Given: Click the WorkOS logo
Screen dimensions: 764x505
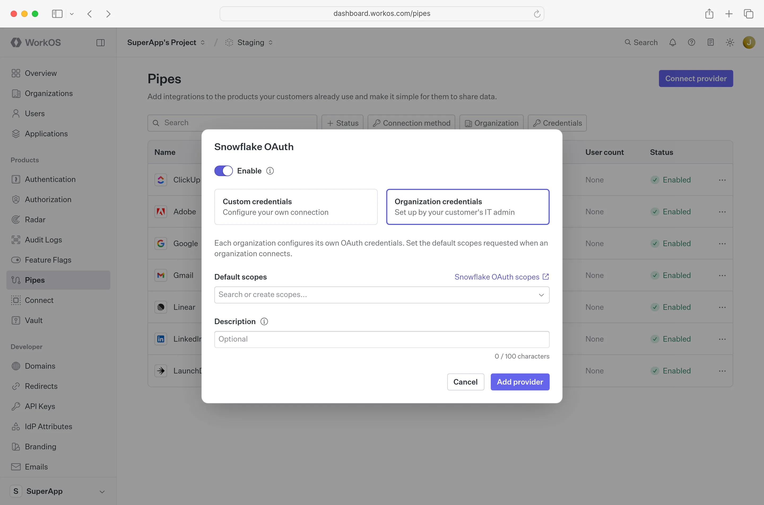Looking at the screenshot, I should [36, 42].
